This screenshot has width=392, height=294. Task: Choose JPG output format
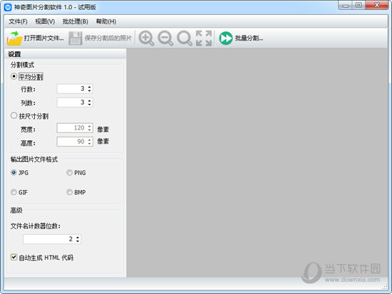coord(14,172)
